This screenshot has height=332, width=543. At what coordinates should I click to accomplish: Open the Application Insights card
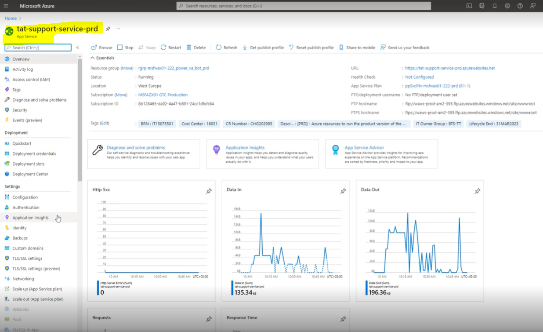263,154
